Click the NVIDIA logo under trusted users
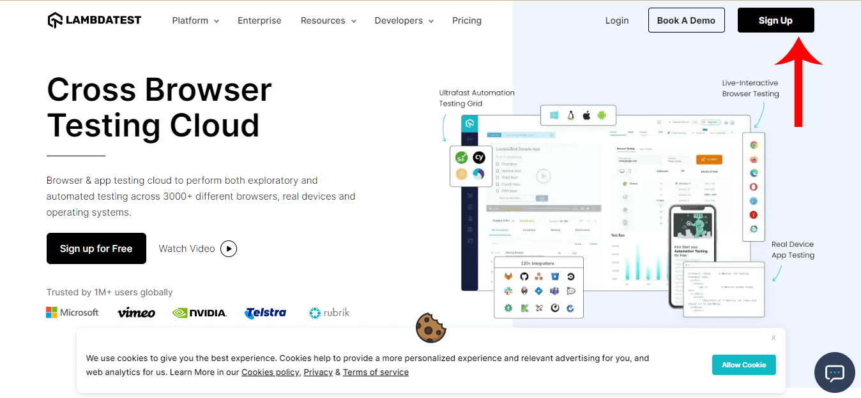 (x=199, y=313)
